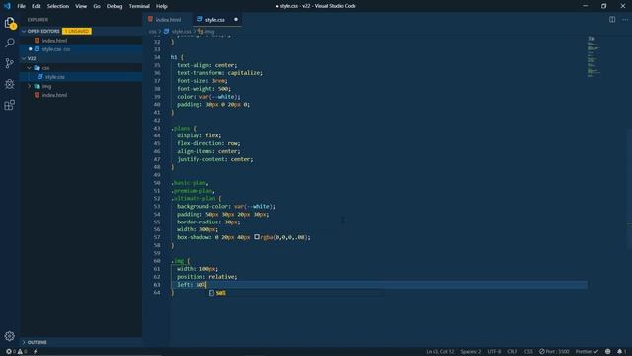This screenshot has height=356, width=632.
Task: Open the Source Control view icon
Action: point(10,63)
